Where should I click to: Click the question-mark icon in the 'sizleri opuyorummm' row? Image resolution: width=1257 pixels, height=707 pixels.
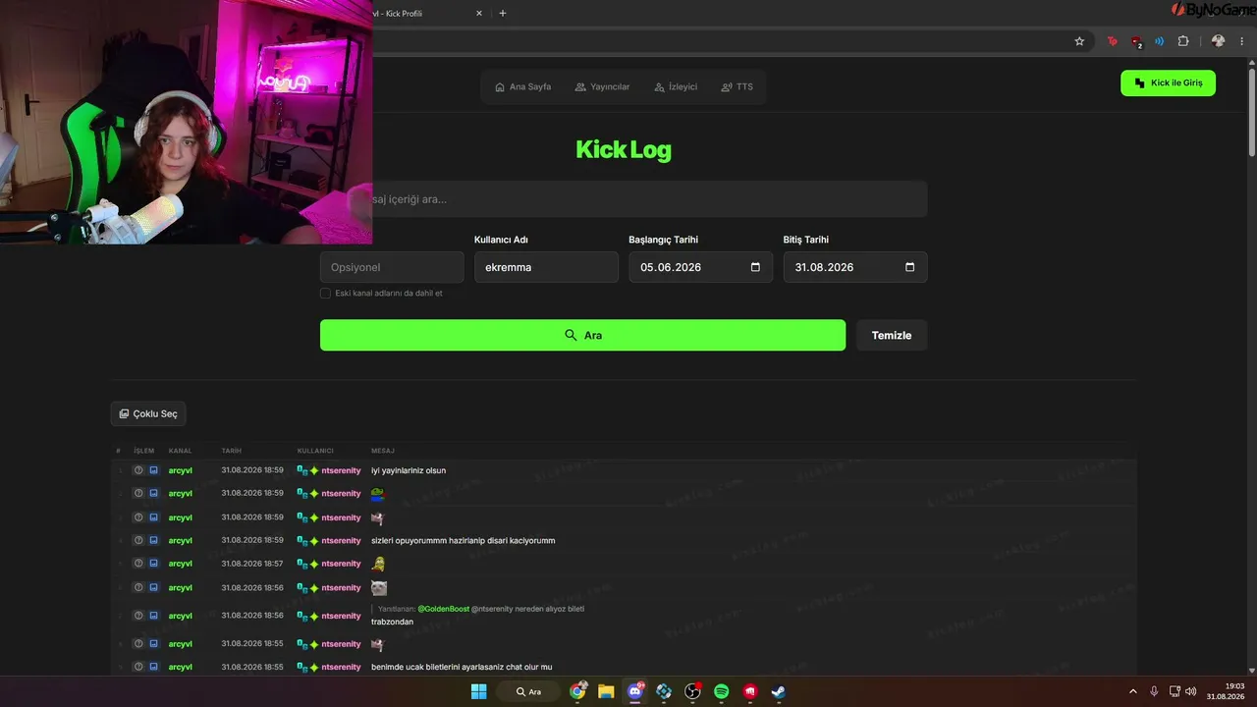138,540
